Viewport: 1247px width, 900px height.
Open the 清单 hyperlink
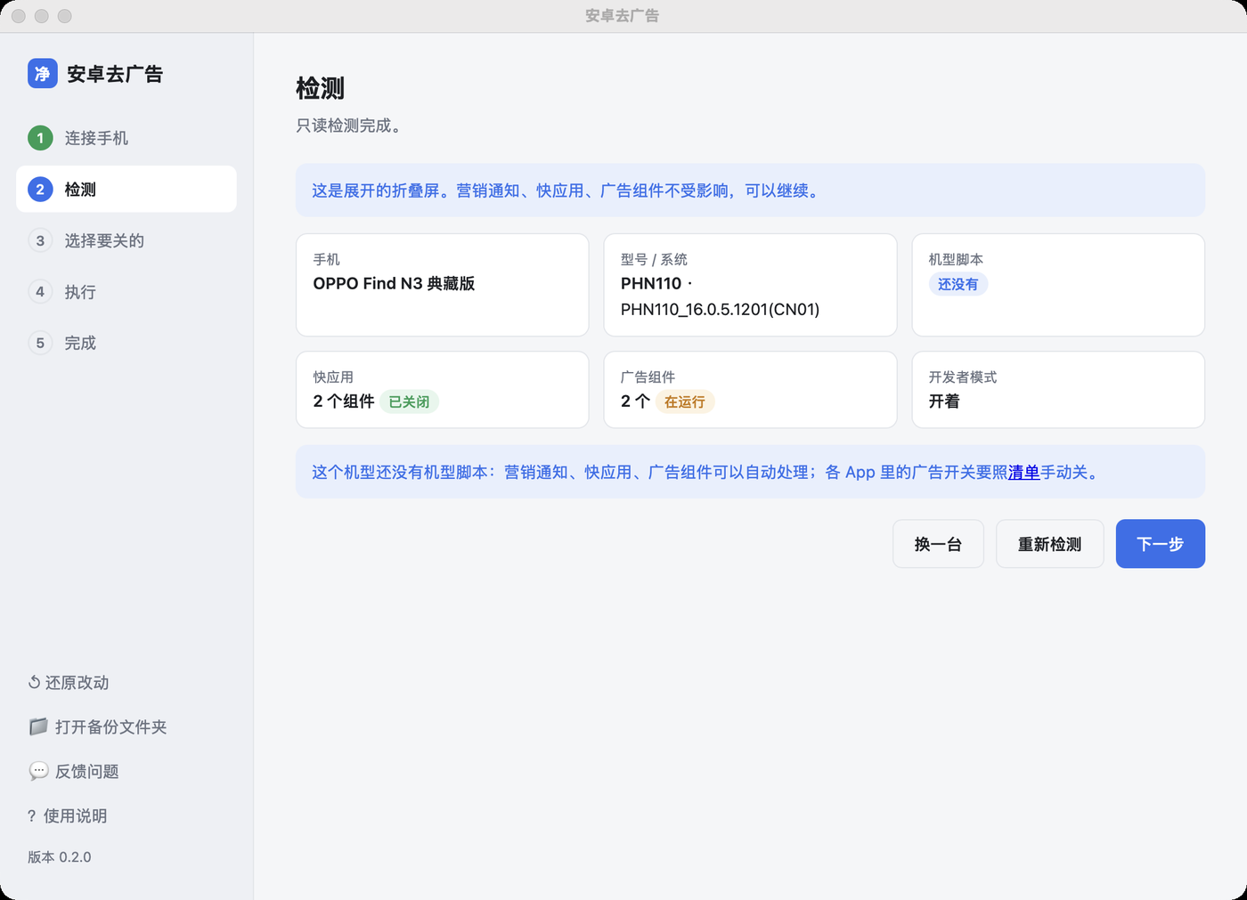pos(1023,472)
